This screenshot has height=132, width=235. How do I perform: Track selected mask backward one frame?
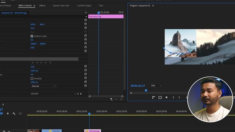click(33, 63)
